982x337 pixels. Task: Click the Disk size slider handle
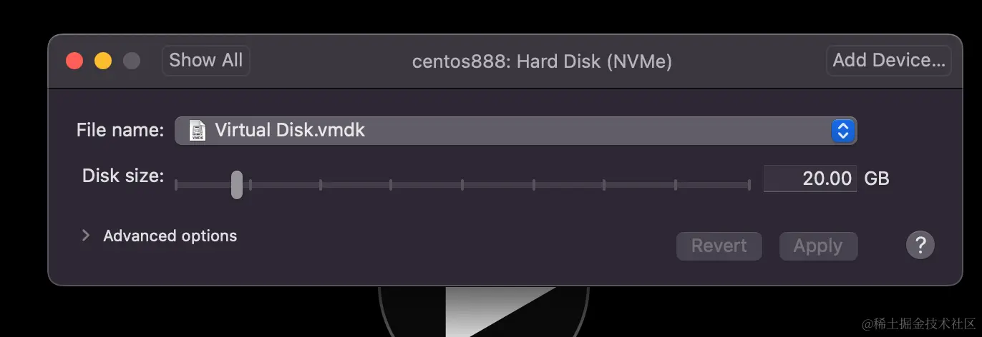pos(237,184)
